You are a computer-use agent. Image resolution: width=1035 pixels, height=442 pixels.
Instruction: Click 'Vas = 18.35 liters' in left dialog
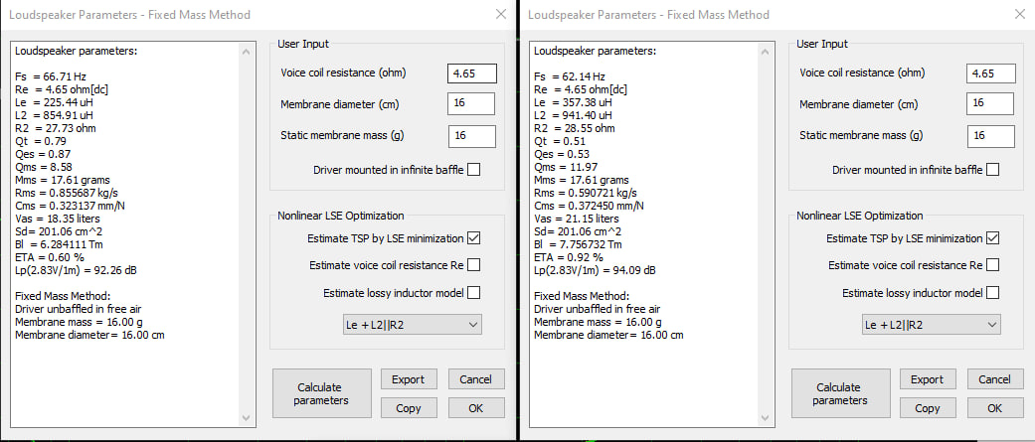click(58, 220)
